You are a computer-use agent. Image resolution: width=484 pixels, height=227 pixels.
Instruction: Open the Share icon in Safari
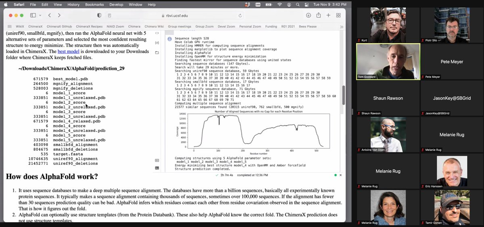(318, 15)
